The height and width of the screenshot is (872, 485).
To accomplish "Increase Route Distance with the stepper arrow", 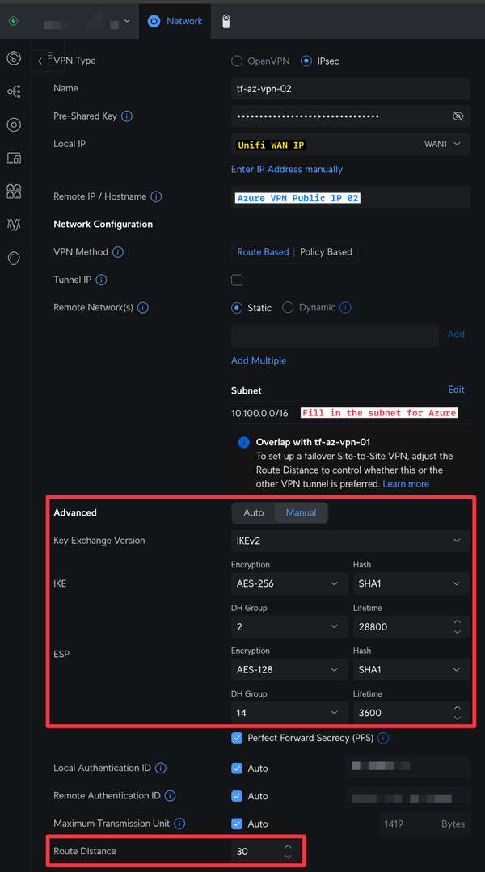I will coord(287,846).
